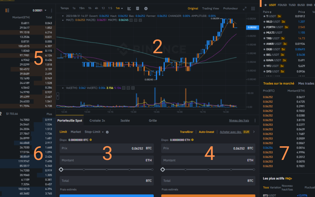Collapse the OHLC info row arrow
The image size is (315, 197).
coord(63,16)
